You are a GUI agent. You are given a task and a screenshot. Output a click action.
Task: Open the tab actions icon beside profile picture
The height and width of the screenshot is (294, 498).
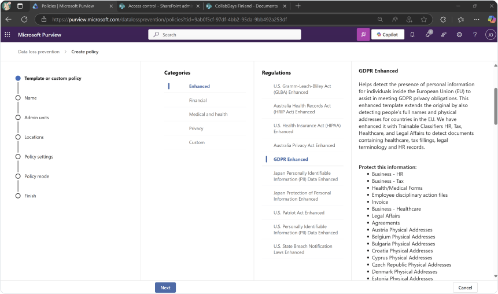[x=20, y=6]
